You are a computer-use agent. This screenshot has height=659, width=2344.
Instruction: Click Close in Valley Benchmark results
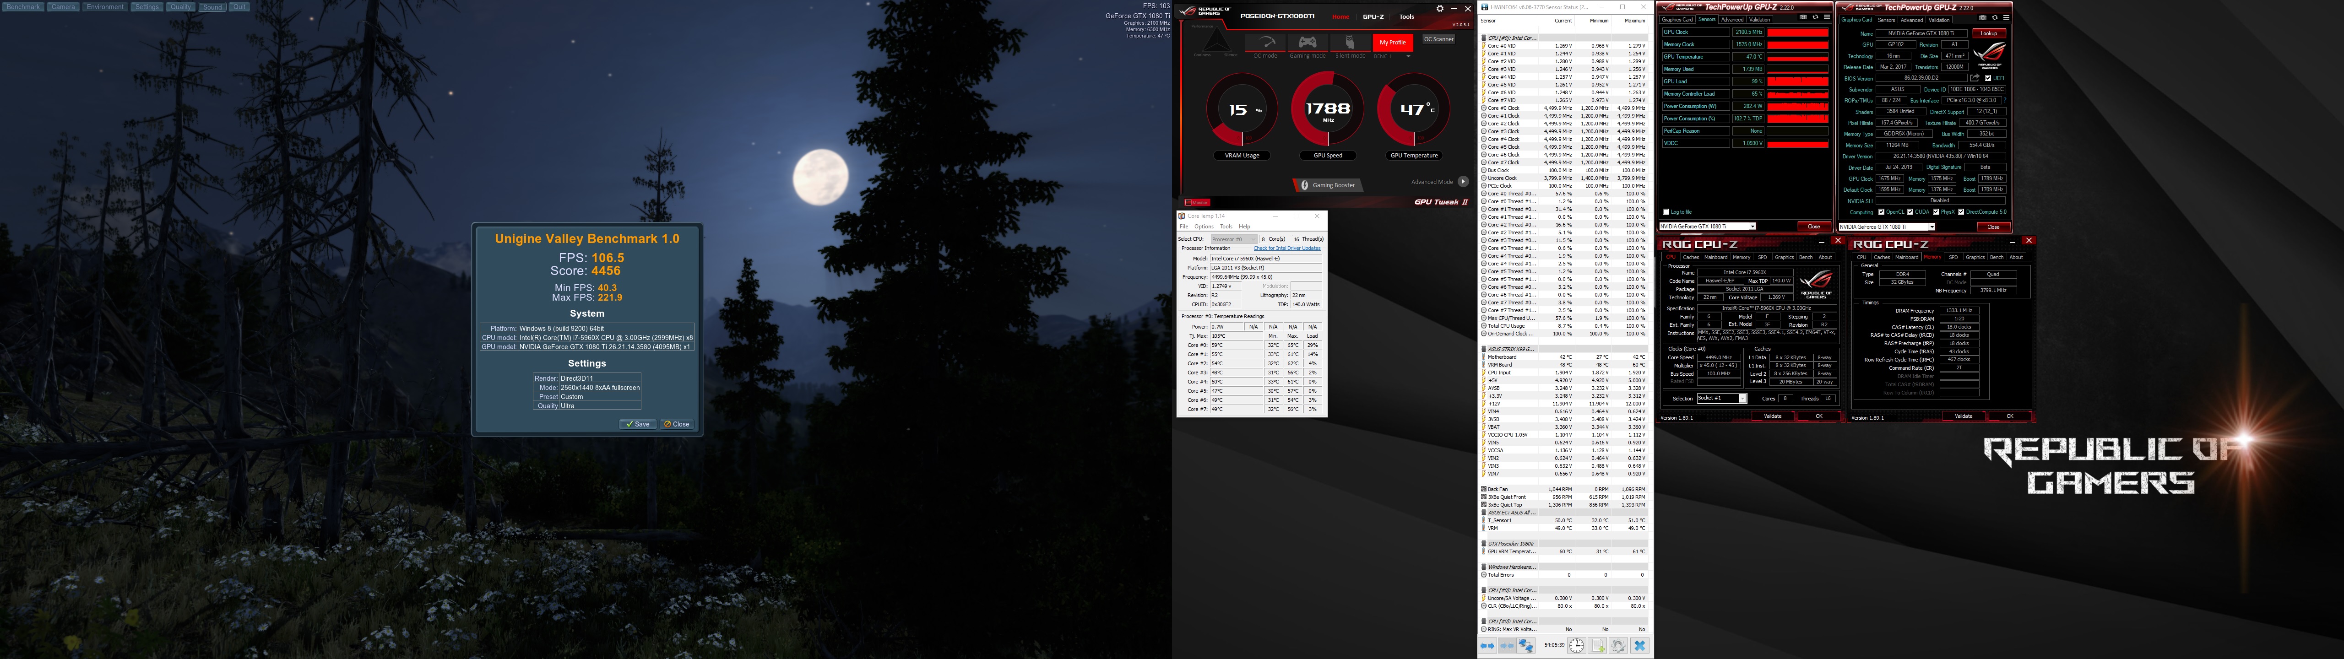pos(676,424)
